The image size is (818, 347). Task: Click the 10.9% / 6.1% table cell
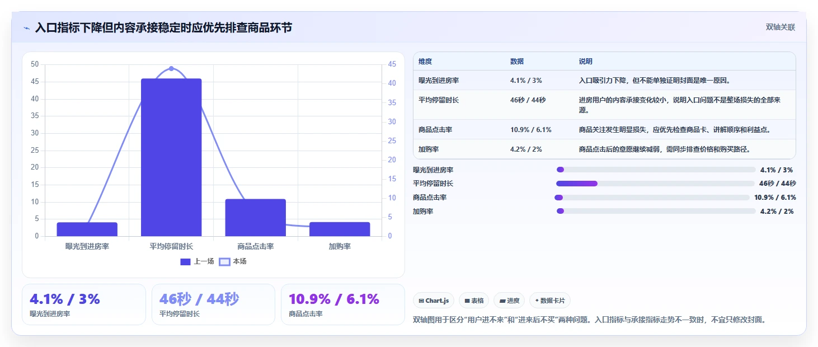tap(531, 130)
